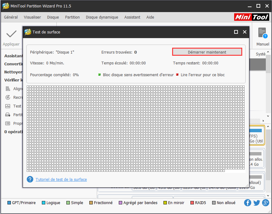This screenshot has width=272, height=214.
Task: Open the Assistant menu
Action: 132,17
